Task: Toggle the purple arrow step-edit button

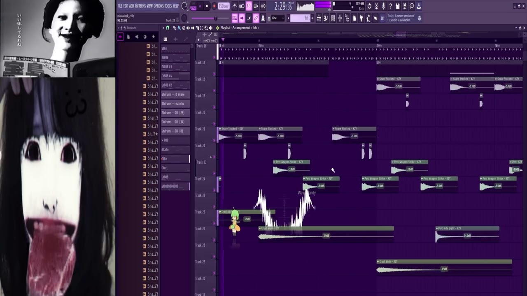Action: pyautogui.click(x=242, y=18)
